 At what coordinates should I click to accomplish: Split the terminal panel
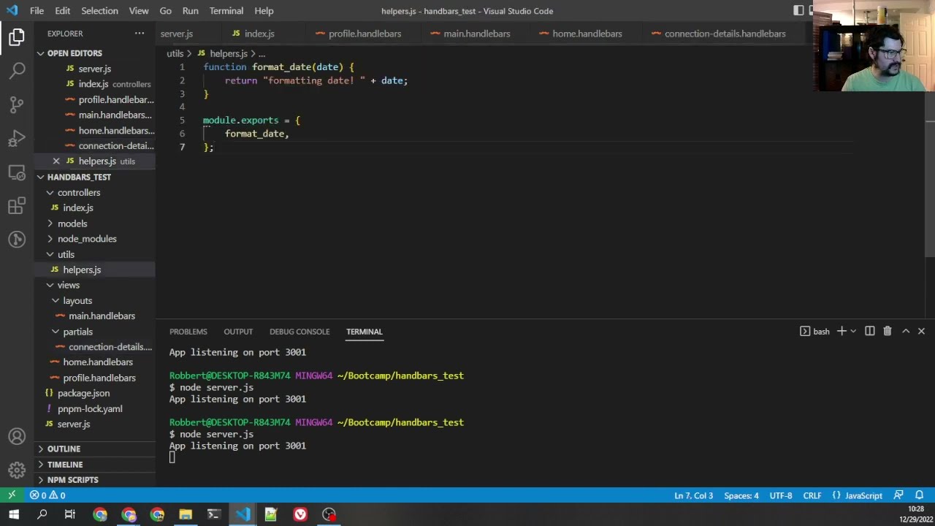pyautogui.click(x=869, y=332)
